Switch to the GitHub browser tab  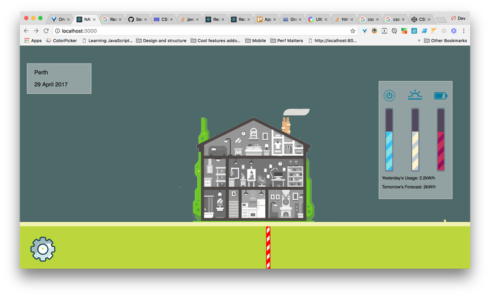138,19
